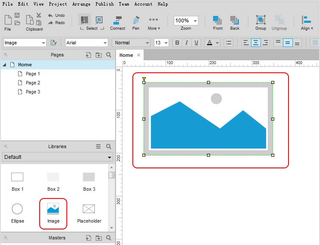Align text to middle vertically
320x245 pixels.
point(288,43)
